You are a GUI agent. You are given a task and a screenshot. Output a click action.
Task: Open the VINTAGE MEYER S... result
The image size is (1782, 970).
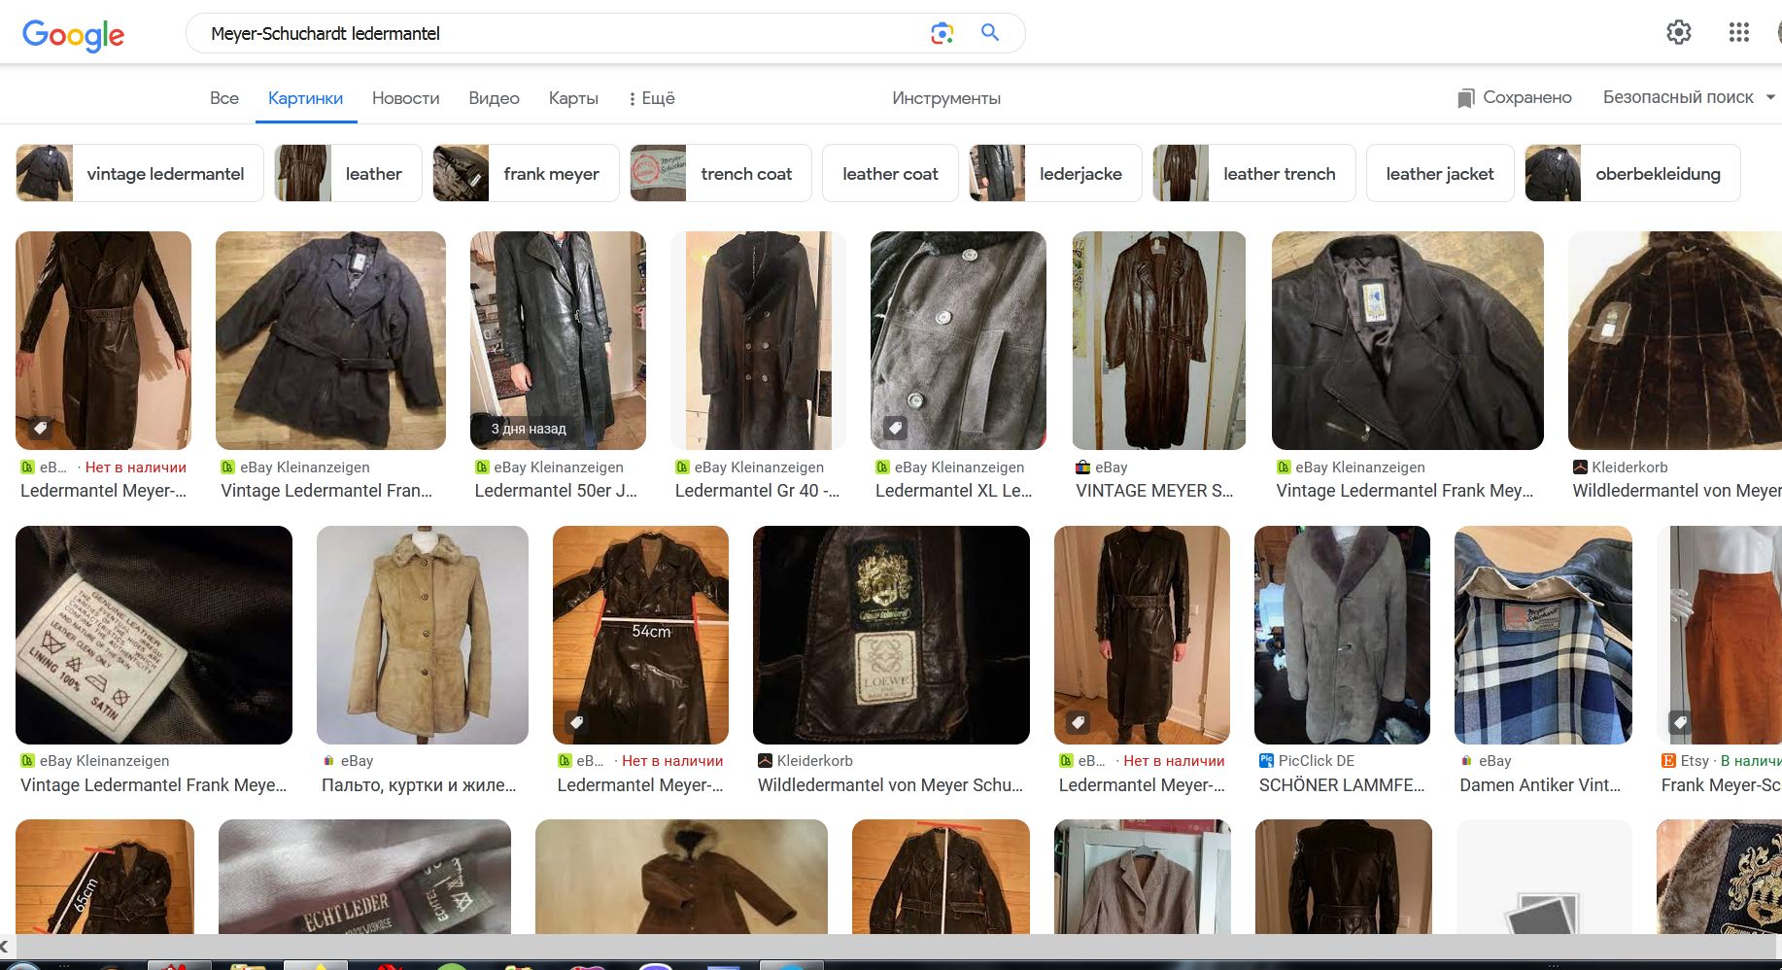click(x=1154, y=491)
